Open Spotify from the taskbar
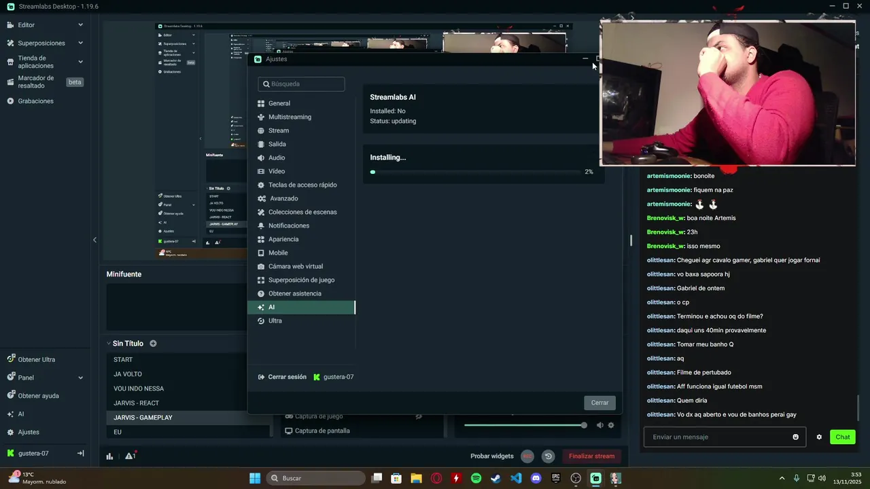This screenshot has width=870, height=489. click(x=476, y=478)
